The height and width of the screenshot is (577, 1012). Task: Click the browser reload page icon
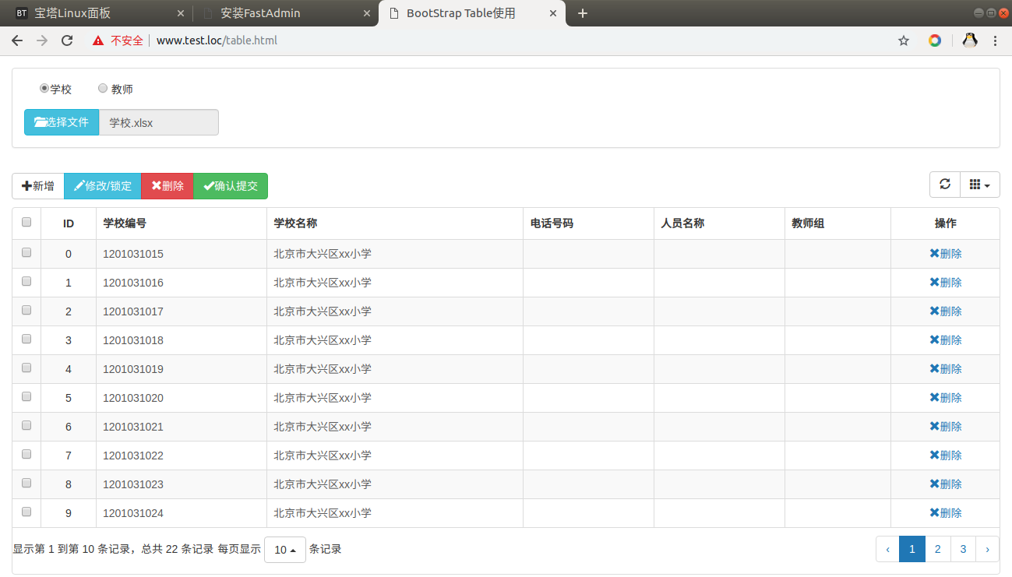[x=67, y=40]
